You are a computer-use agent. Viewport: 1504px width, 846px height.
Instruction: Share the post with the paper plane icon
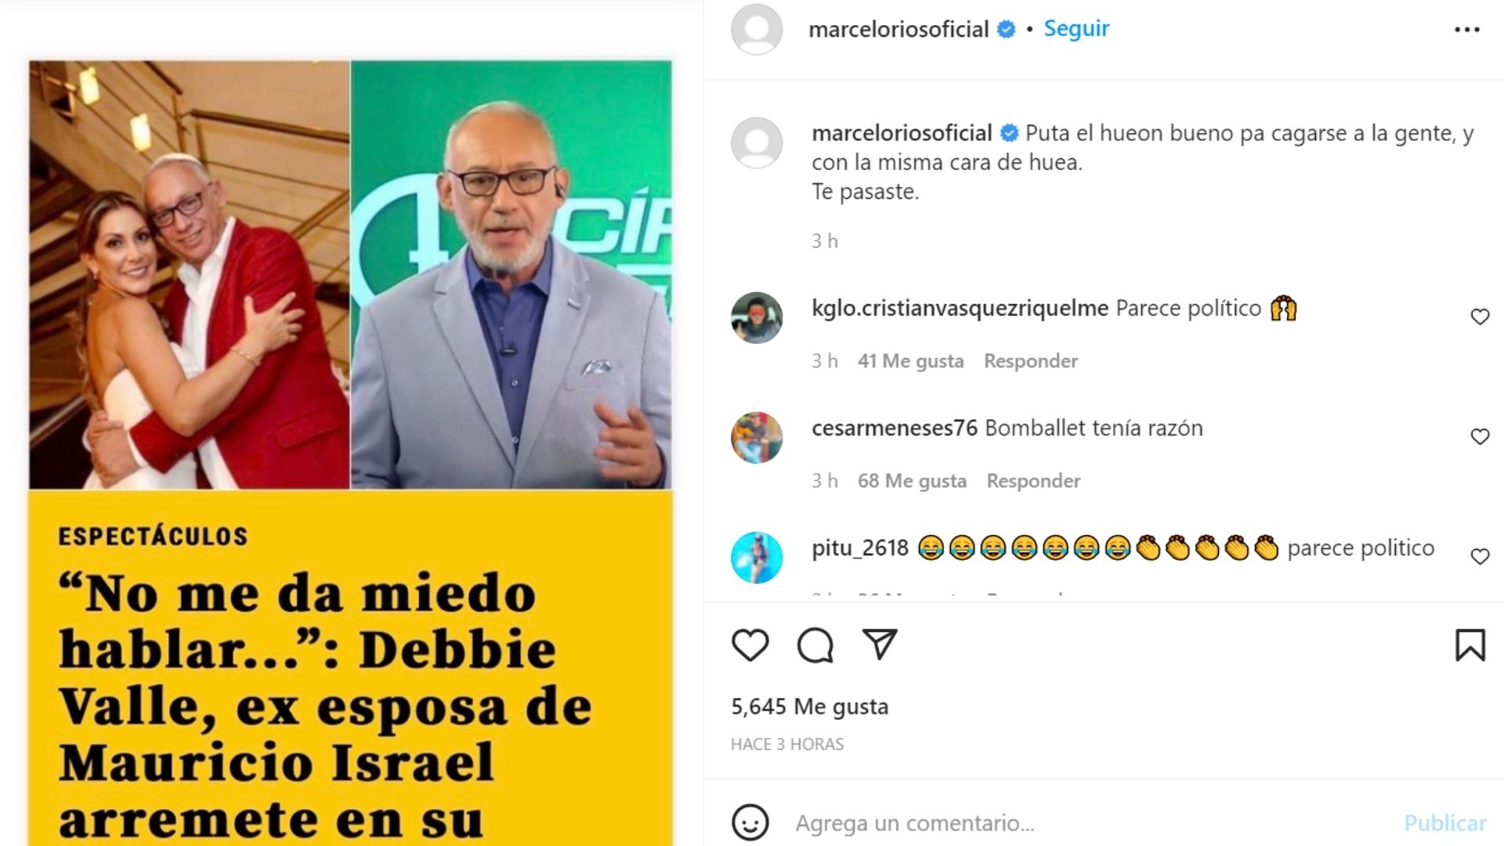click(x=880, y=645)
